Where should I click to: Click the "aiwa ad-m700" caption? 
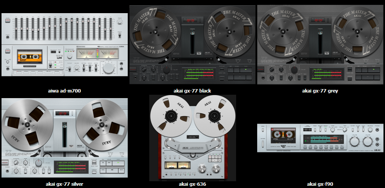coord(65,91)
